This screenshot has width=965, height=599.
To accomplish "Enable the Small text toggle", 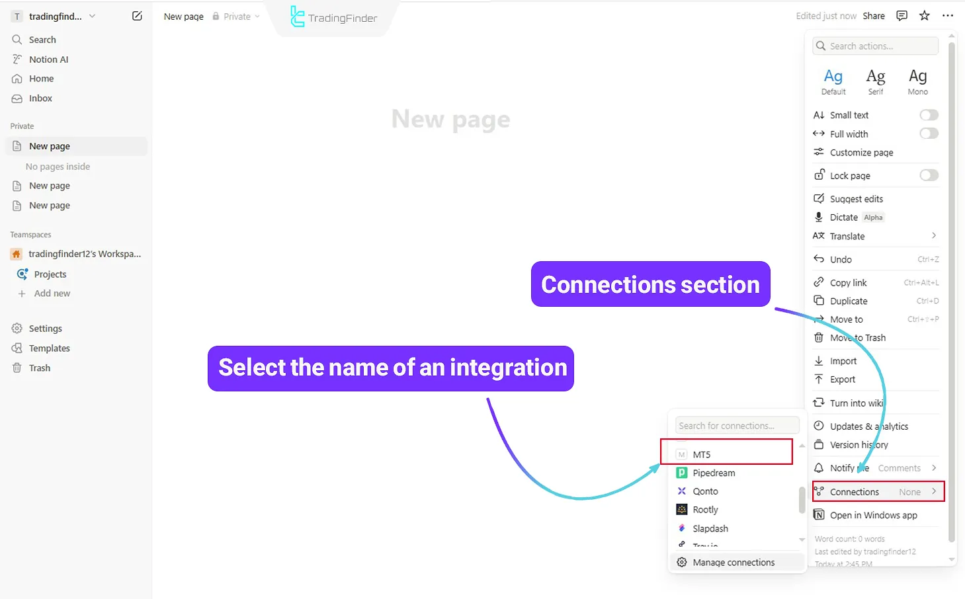I will [929, 114].
